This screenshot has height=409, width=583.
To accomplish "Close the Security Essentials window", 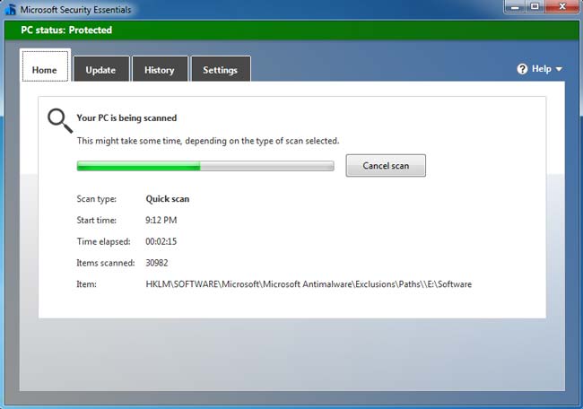I will tap(562, 6).
